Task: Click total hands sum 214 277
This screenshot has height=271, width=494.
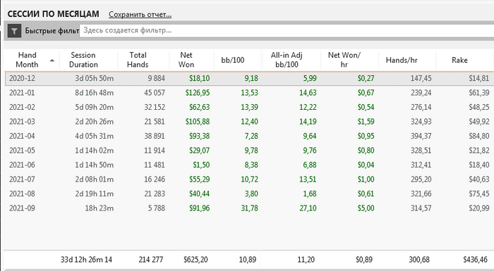Action: coord(151,260)
